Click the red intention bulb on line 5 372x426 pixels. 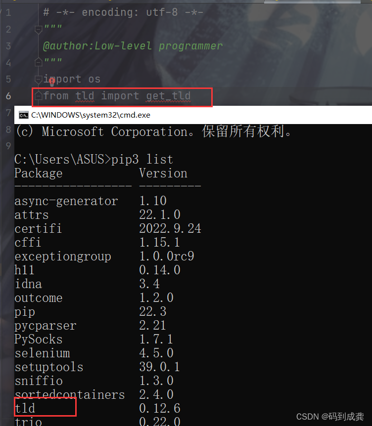(x=52, y=81)
